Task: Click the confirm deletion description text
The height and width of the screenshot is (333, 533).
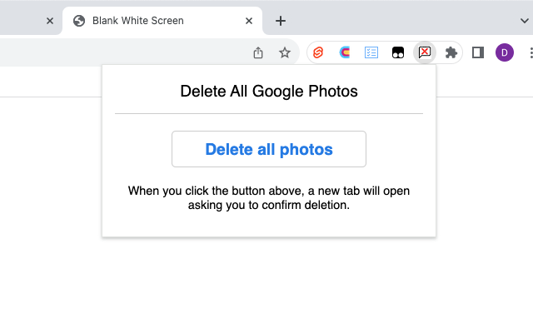Action: click(269, 198)
